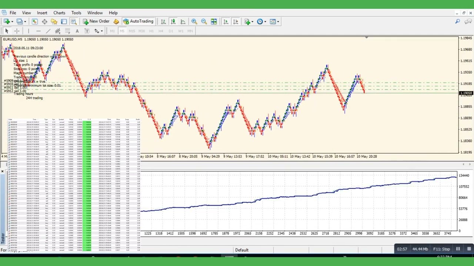Close the Tester panel with X
The height and width of the screenshot is (266, 474).
[x=2, y=171]
